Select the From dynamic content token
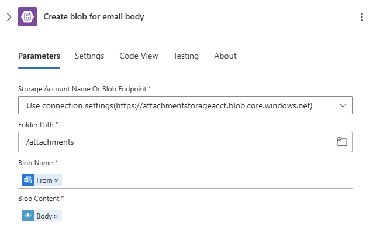 coord(42,180)
